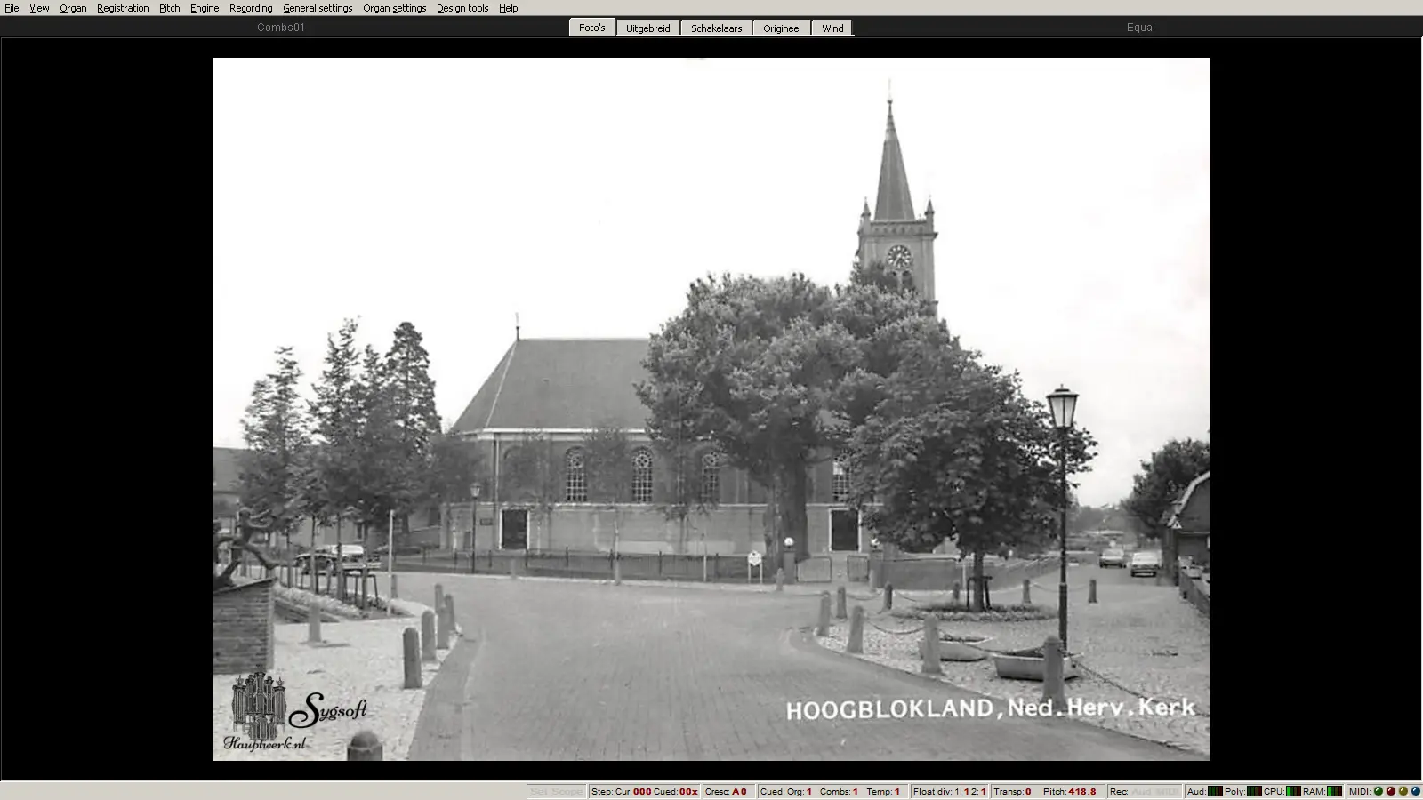Select the Wind tab

point(832,28)
